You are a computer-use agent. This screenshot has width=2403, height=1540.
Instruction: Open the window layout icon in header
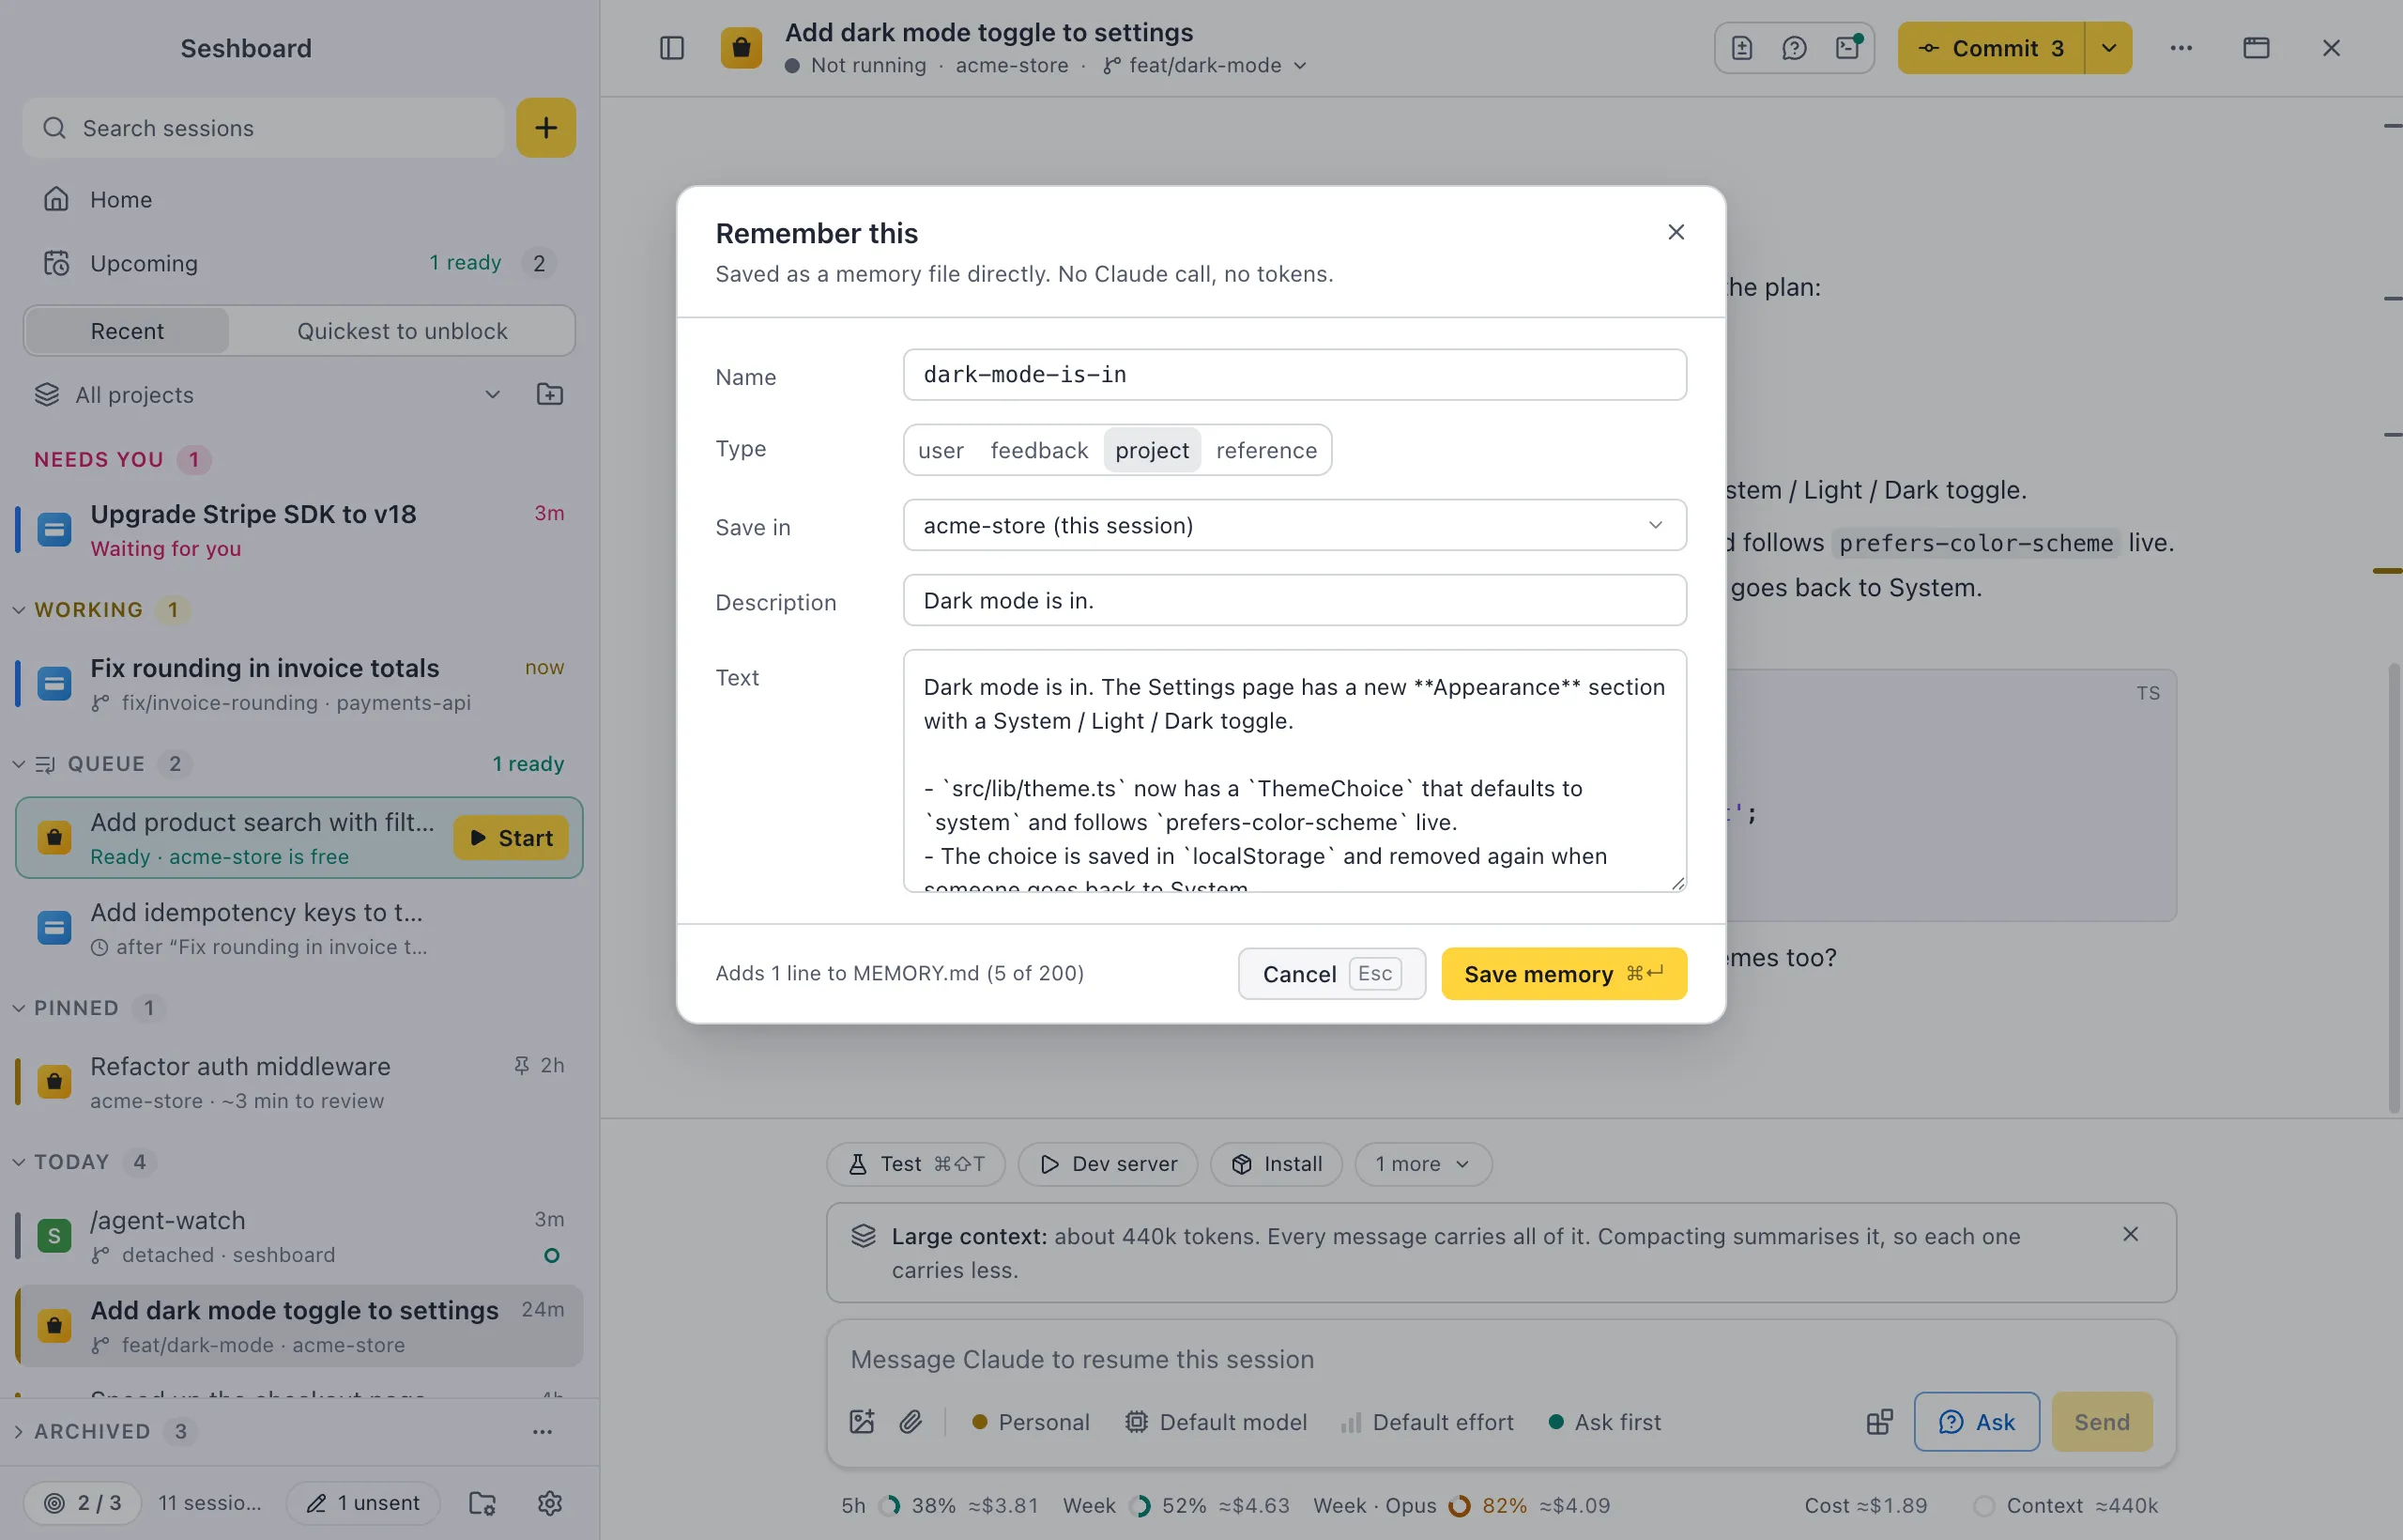point(2256,48)
